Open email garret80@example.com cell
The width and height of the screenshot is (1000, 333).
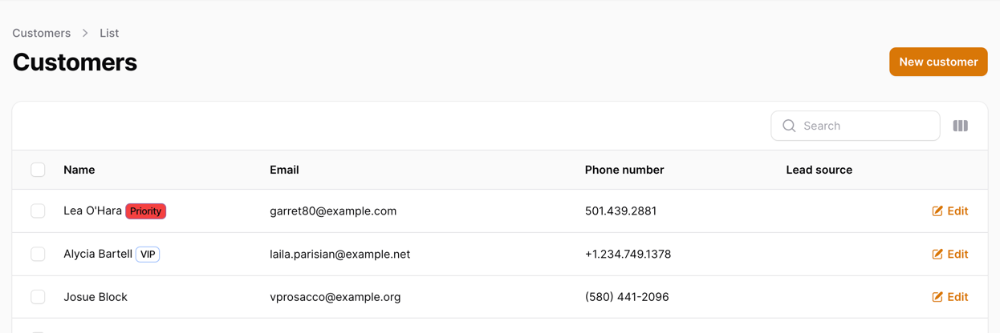tap(333, 211)
